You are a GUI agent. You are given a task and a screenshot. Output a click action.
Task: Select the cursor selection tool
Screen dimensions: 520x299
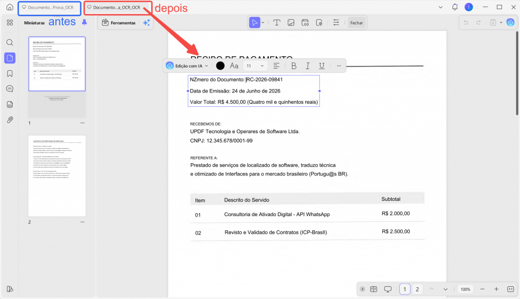254,22
